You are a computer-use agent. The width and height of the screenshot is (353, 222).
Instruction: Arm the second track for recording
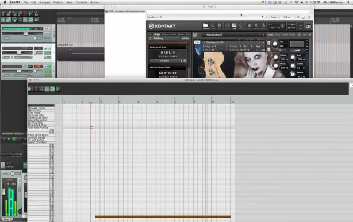click(x=3, y=66)
